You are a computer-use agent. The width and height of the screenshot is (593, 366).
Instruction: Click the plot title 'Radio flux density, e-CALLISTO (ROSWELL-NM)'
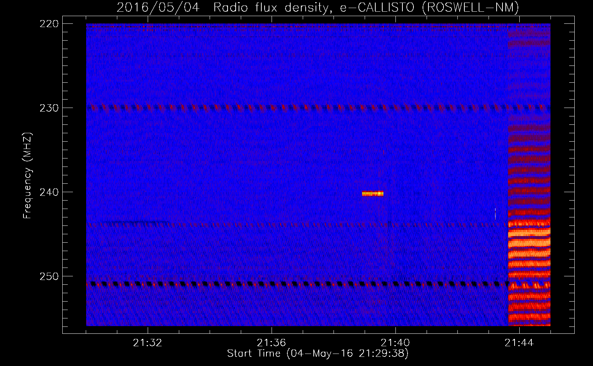366,7
